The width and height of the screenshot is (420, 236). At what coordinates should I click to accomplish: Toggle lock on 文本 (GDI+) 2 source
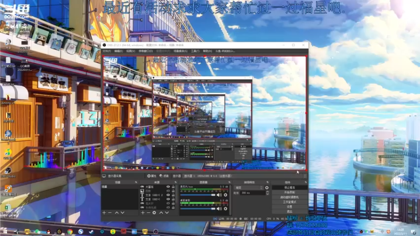click(x=173, y=195)
